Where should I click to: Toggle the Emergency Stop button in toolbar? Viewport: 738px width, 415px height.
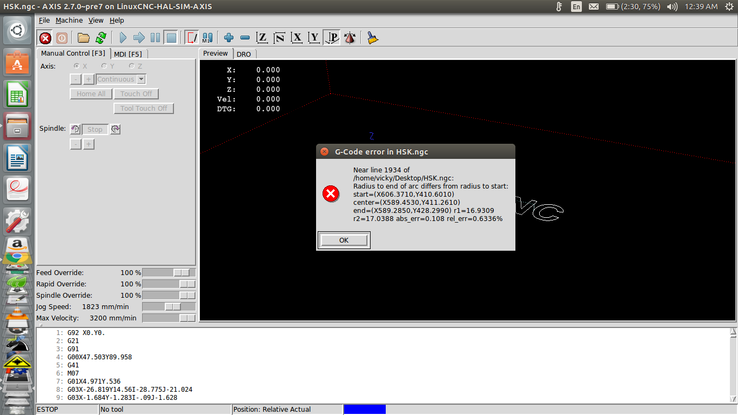[x=45, y=38]
